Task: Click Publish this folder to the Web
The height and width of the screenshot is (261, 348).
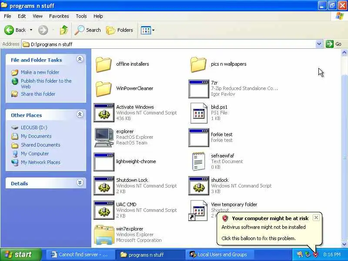Action: click(x=46, y=84)
